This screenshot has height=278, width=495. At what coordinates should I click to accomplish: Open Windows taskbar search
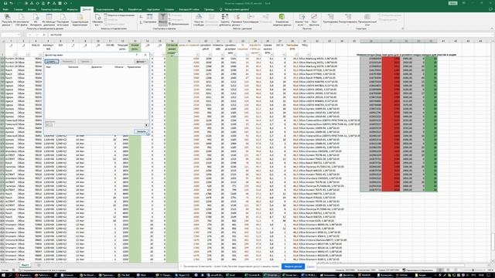10,275
